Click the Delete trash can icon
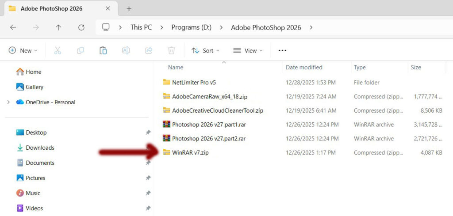This screenshot has height=216, width=453. pyautogui.click(x=172, y=51)
